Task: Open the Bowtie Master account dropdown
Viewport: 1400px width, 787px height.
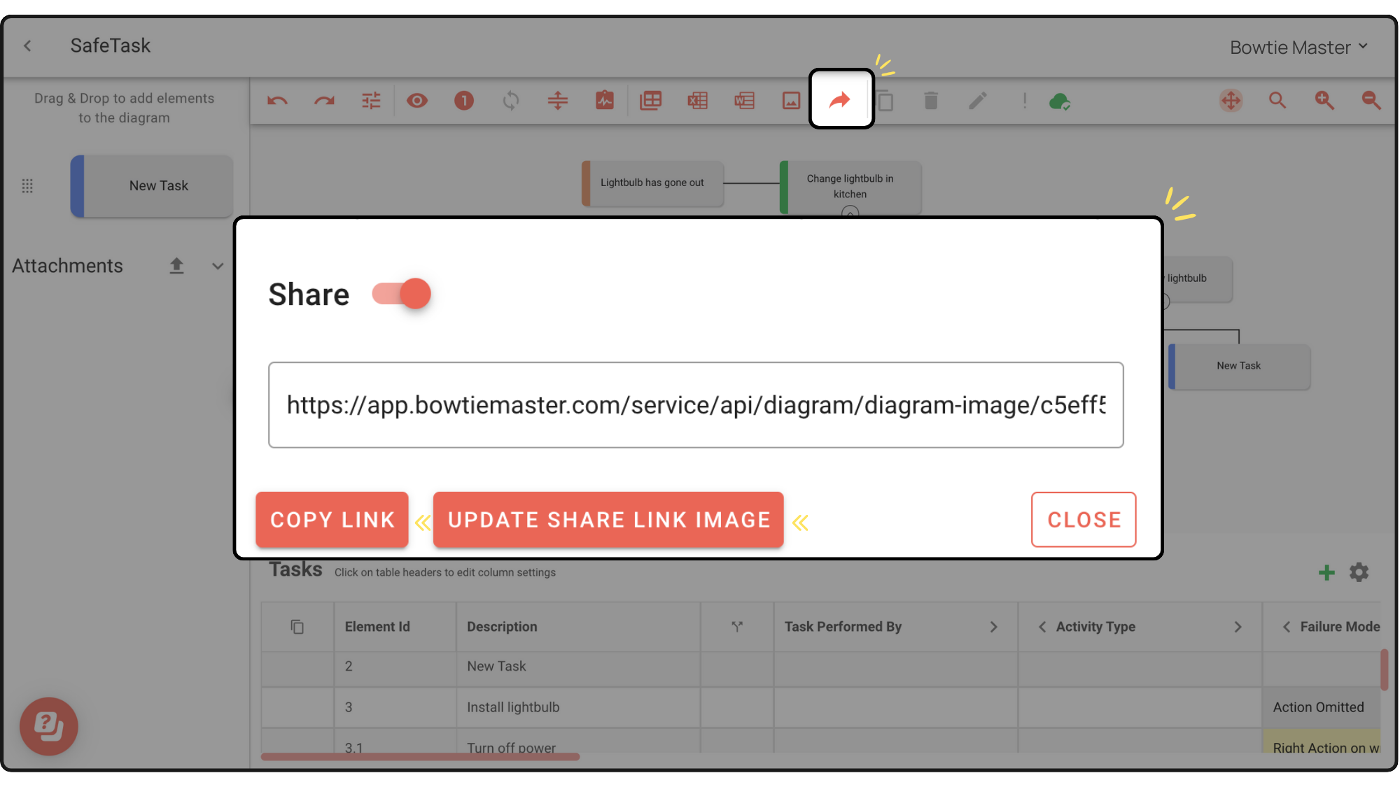Action: tap(1298, 46)
